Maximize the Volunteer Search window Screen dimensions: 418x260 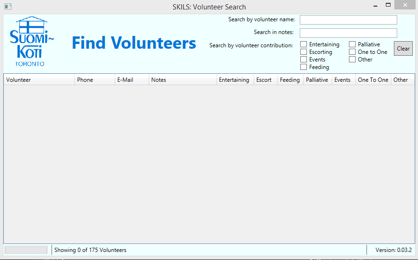(x=388, y=5)
